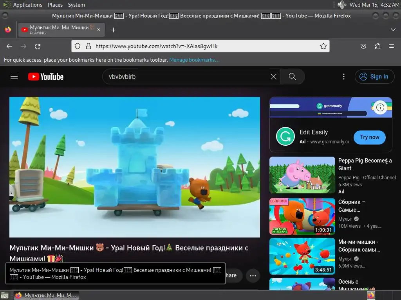
Task: Click the Try now ad button
Action: (370, 137)
